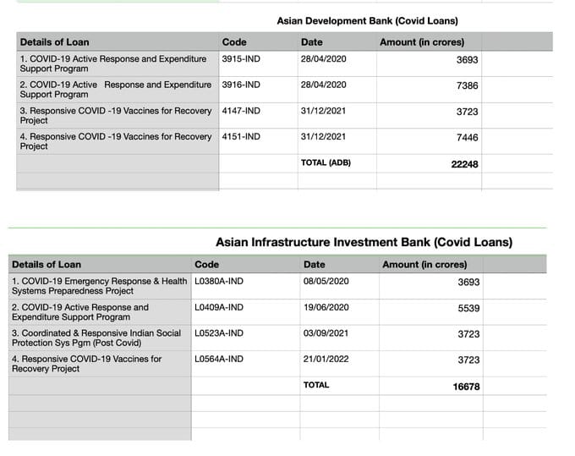
Task: Click loan detail in the 3916-IND row
Action: click(118, 90)
